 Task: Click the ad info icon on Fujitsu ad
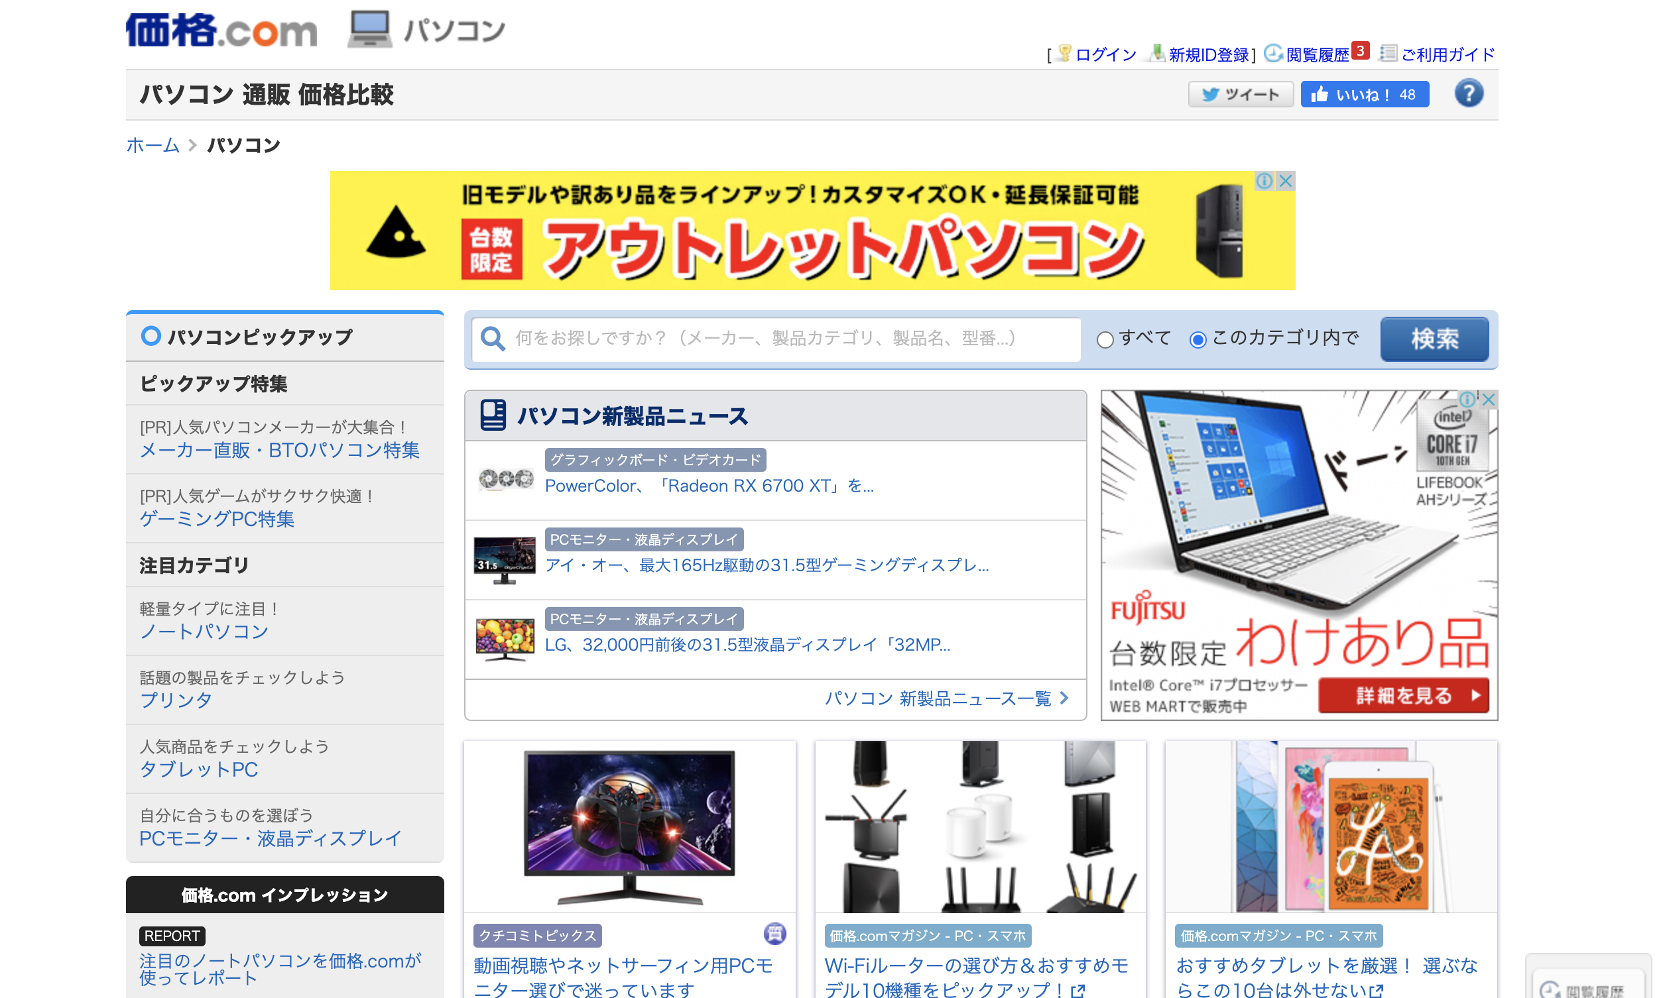pyautogui.click(x=1467, y=400)
